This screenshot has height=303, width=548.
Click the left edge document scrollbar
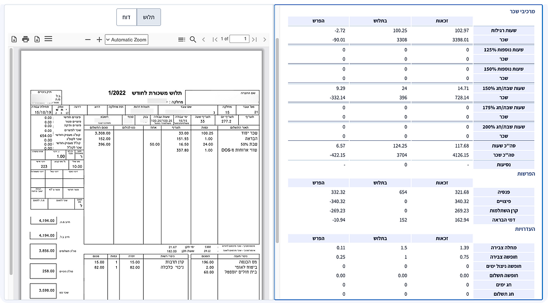[11, 161]
